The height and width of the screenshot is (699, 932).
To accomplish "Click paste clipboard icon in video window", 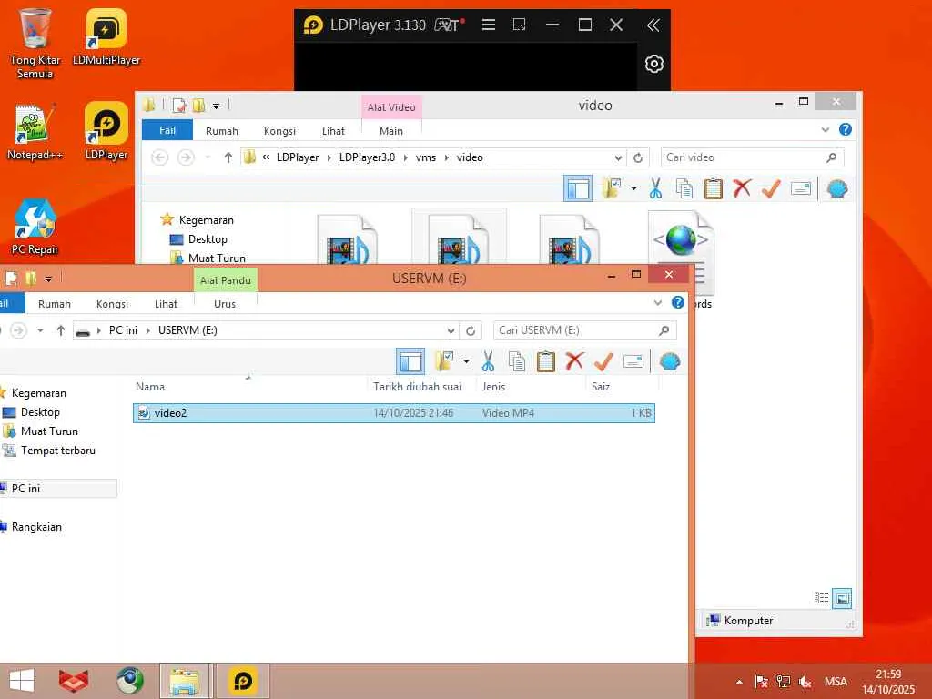I will tap(714, 189).
